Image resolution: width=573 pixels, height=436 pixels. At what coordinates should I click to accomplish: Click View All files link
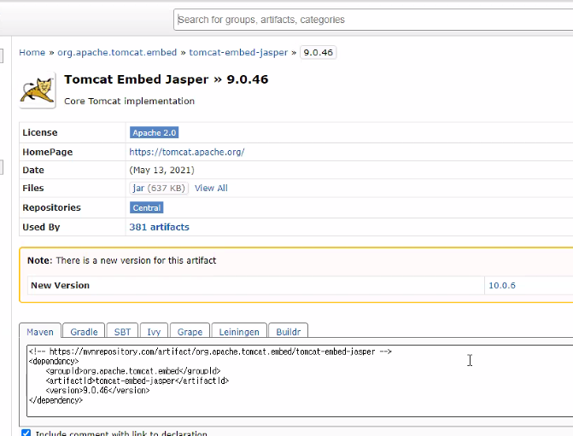click(x=211, y=188)
